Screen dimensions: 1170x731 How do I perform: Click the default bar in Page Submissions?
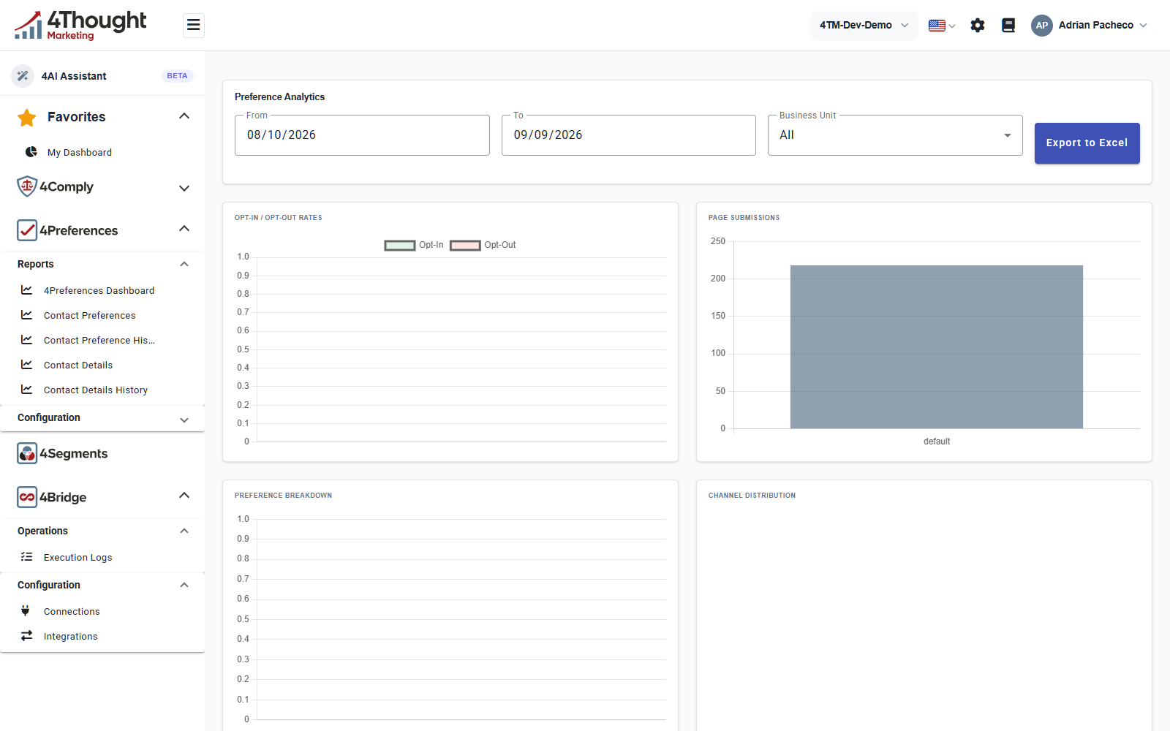coord(936,347)
